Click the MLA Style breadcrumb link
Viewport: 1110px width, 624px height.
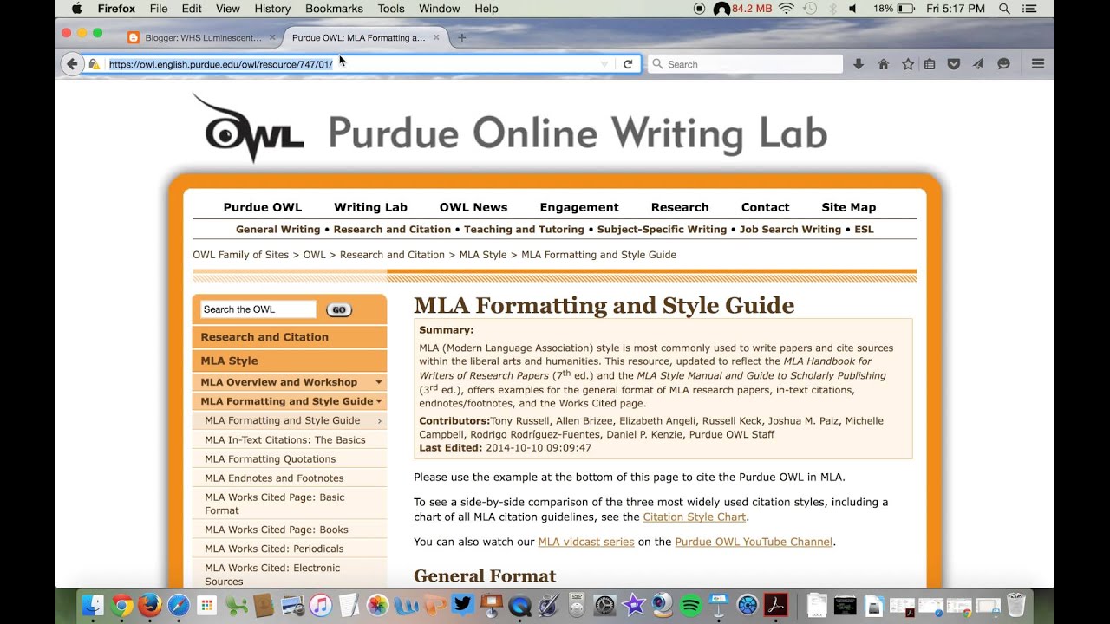tap(483, 255)
